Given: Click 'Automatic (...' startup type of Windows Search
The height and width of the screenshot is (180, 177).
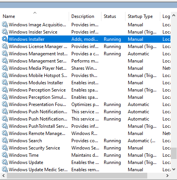Looking at the screenshot, I should point(142,141).
